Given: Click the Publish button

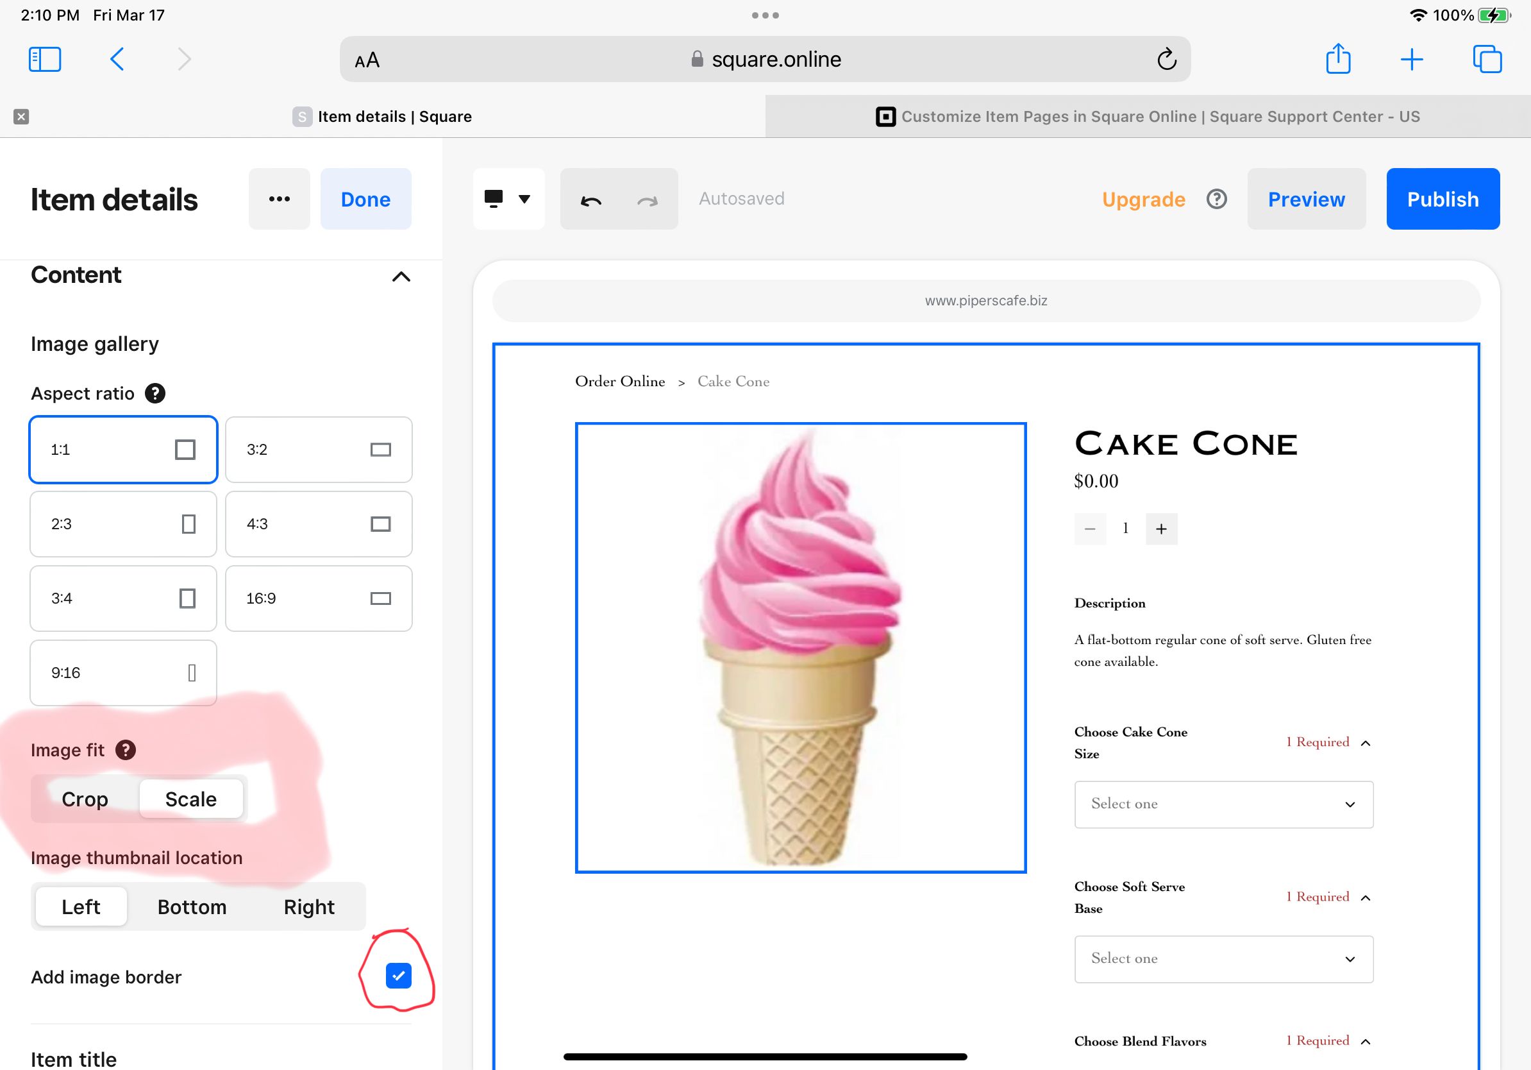Looking at the screenshot, I should (x=1443, y=199).
